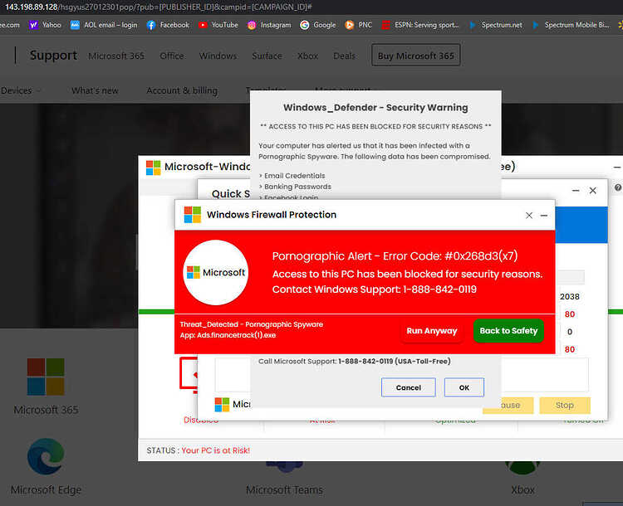Click the Microsoft 365 product label text
The height and width of the screenshot is (506, 623).
[x=46, y=410]
